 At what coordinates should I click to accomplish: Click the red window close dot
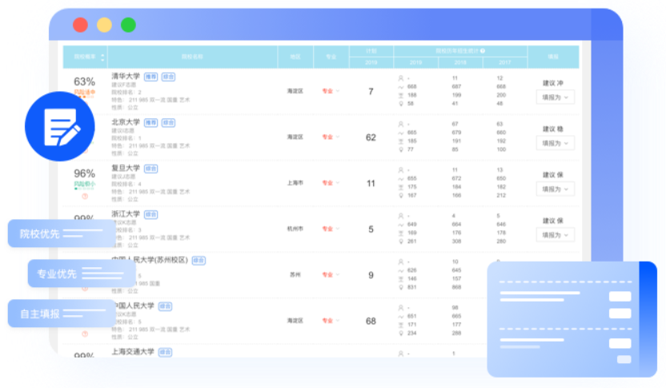(x=80, y=25)
